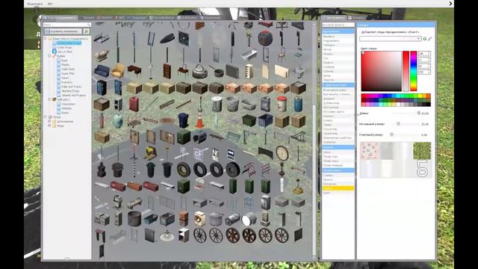478x269 pixels.
Task: Click the prop search field
Action: (x=66, y=25)
